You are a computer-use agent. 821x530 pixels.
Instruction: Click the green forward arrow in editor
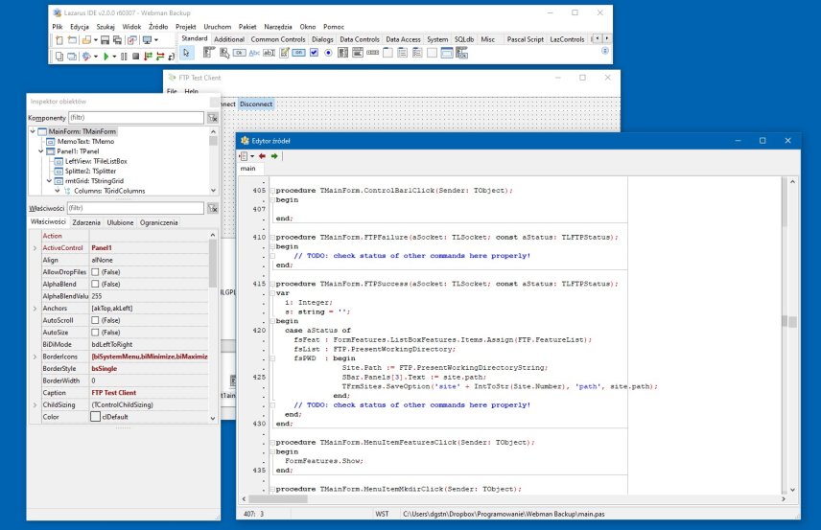pyautogui.click(x=274, y=156)
